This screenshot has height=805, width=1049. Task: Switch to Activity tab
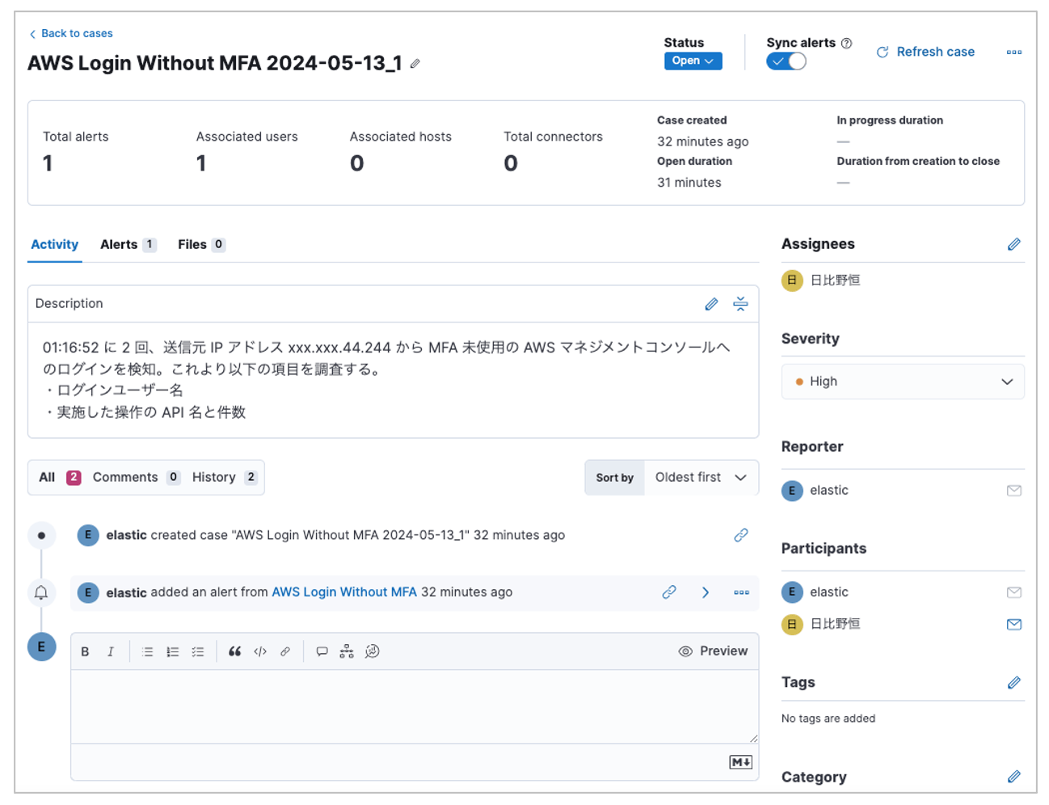(54, 245)
